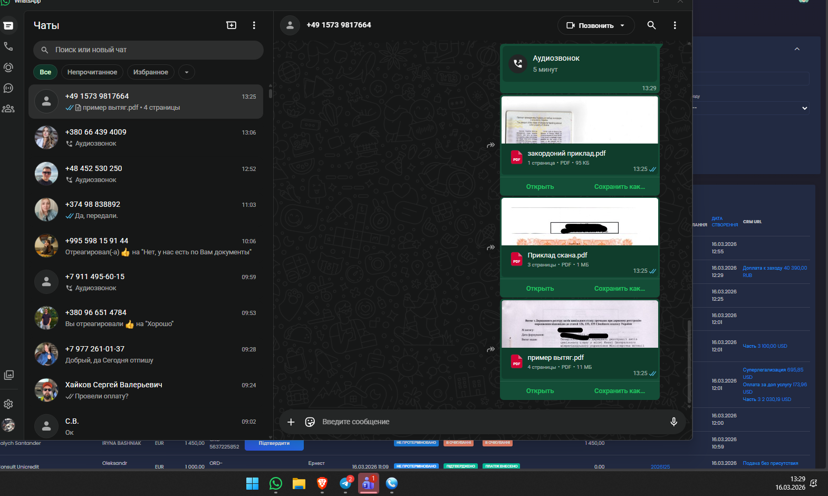Open the contact avatar in chat header
This screenshot has width=828, height=496.
(290, 25)
